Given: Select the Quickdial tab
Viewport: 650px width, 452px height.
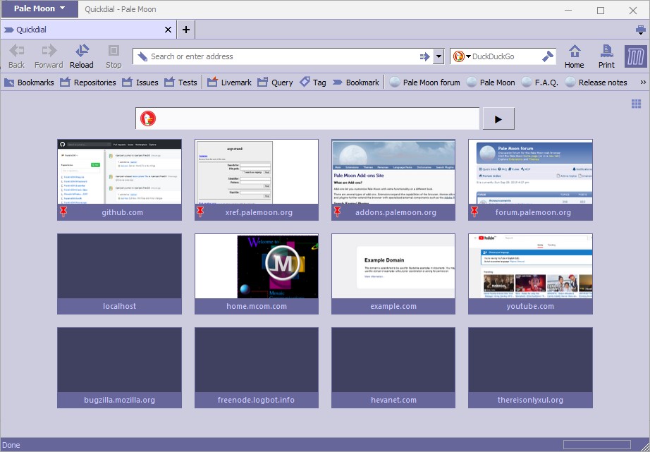Looking at the screenshot, I should tap(88, 30).
